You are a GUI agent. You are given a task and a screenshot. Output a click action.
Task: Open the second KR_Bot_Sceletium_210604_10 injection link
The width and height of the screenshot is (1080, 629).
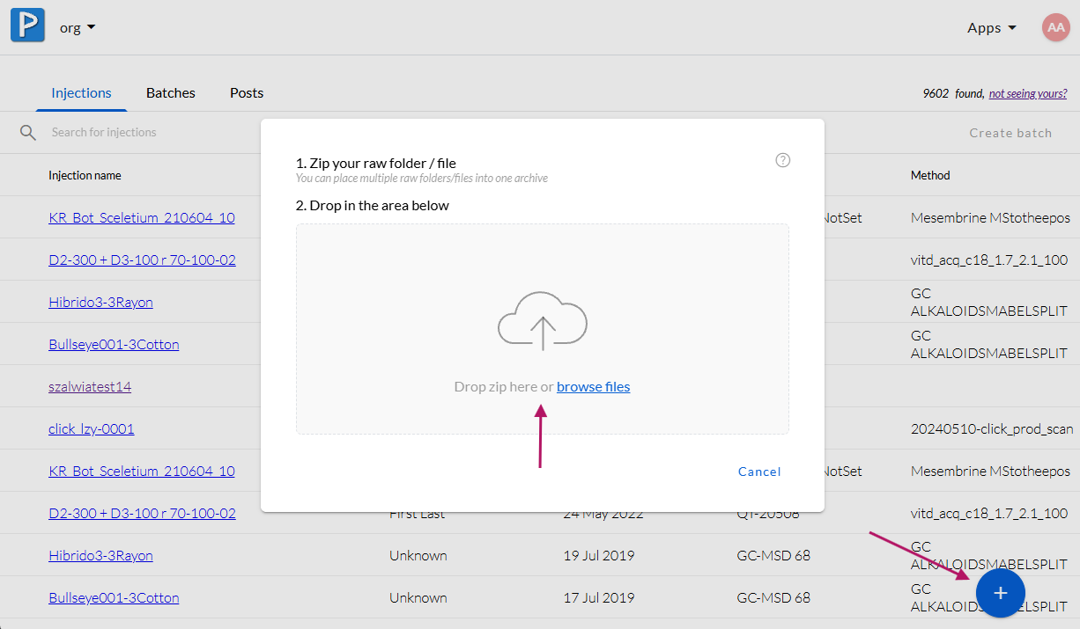(x=142, y=471)
